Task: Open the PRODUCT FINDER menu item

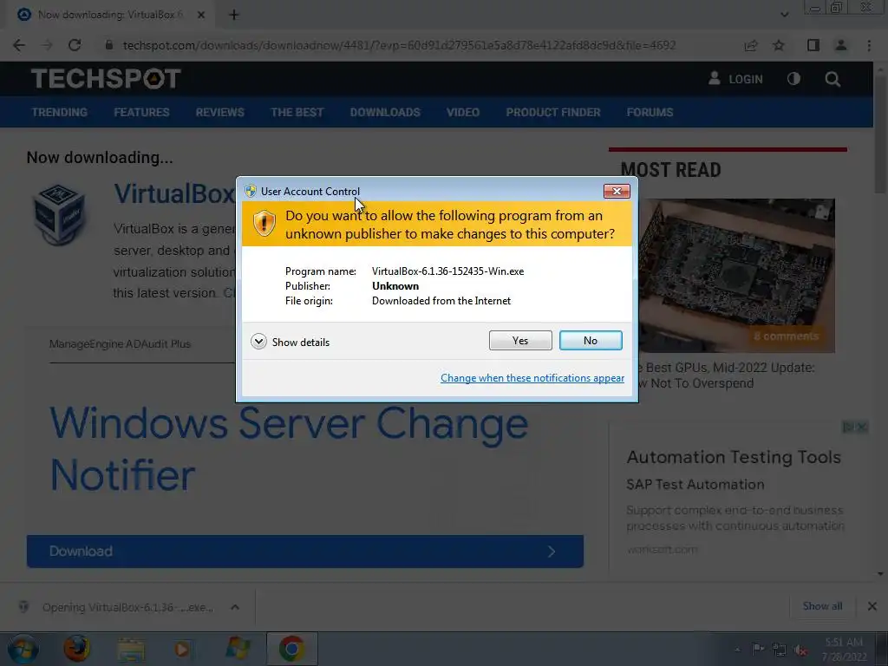Action: coord(553,112)
